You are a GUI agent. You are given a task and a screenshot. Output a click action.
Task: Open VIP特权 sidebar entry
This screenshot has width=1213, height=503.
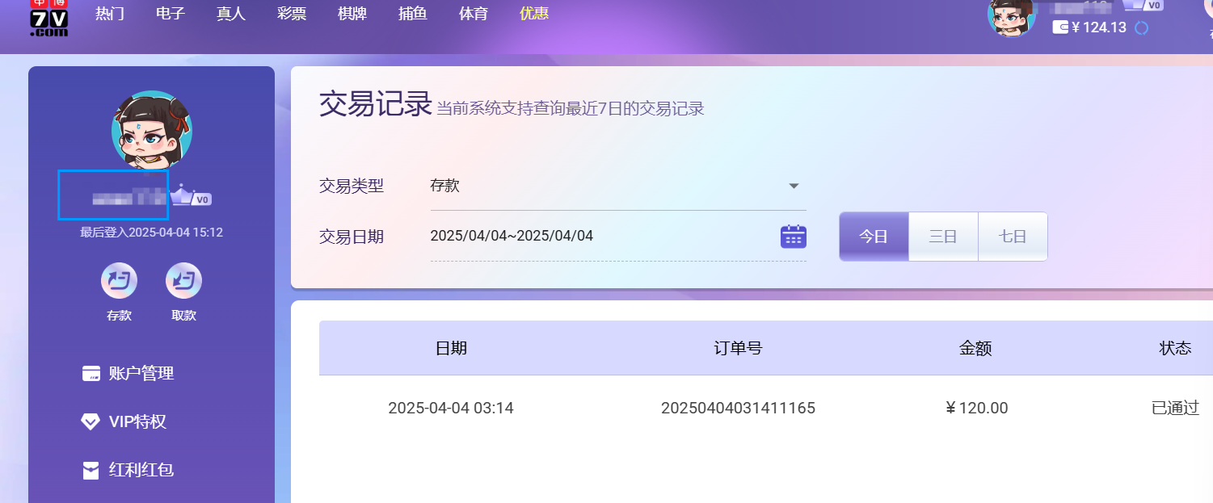click(137, 421)
